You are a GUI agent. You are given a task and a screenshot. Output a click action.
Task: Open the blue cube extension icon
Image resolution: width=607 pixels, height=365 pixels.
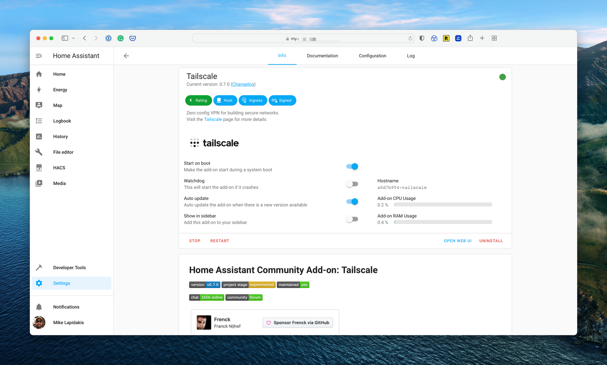click(434, 38)
